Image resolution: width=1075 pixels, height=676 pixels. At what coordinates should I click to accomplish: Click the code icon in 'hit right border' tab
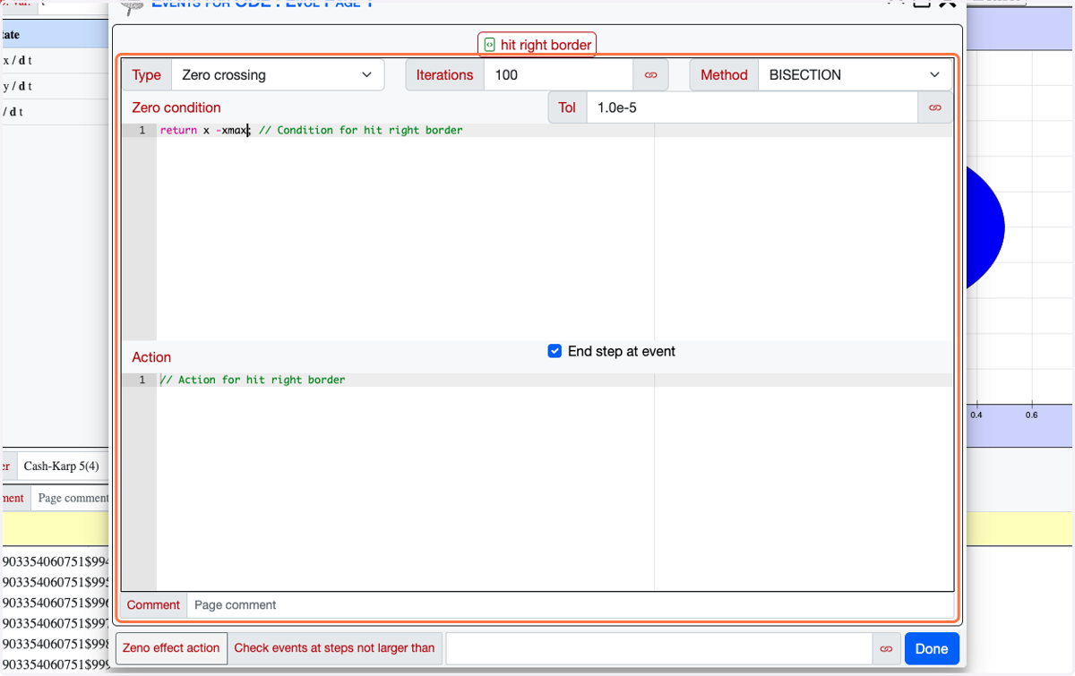[489, 45]
